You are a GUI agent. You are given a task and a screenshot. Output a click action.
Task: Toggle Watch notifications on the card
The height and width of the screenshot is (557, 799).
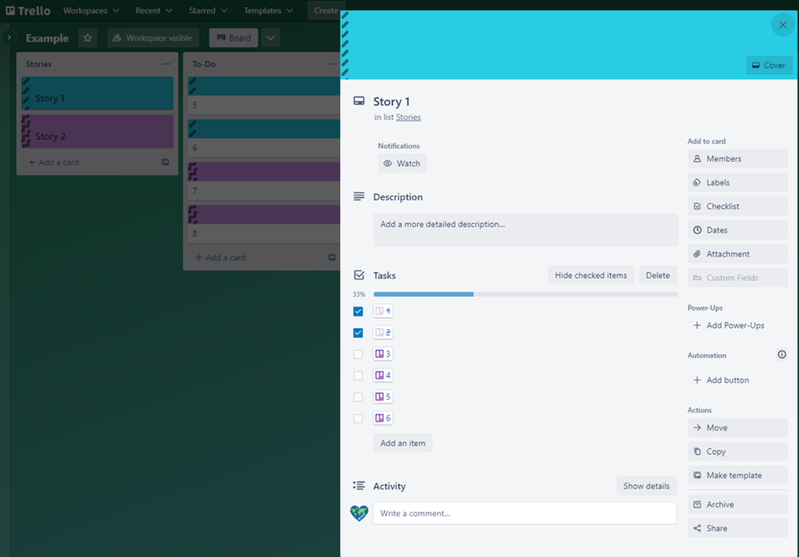click(x=402, y=164)
